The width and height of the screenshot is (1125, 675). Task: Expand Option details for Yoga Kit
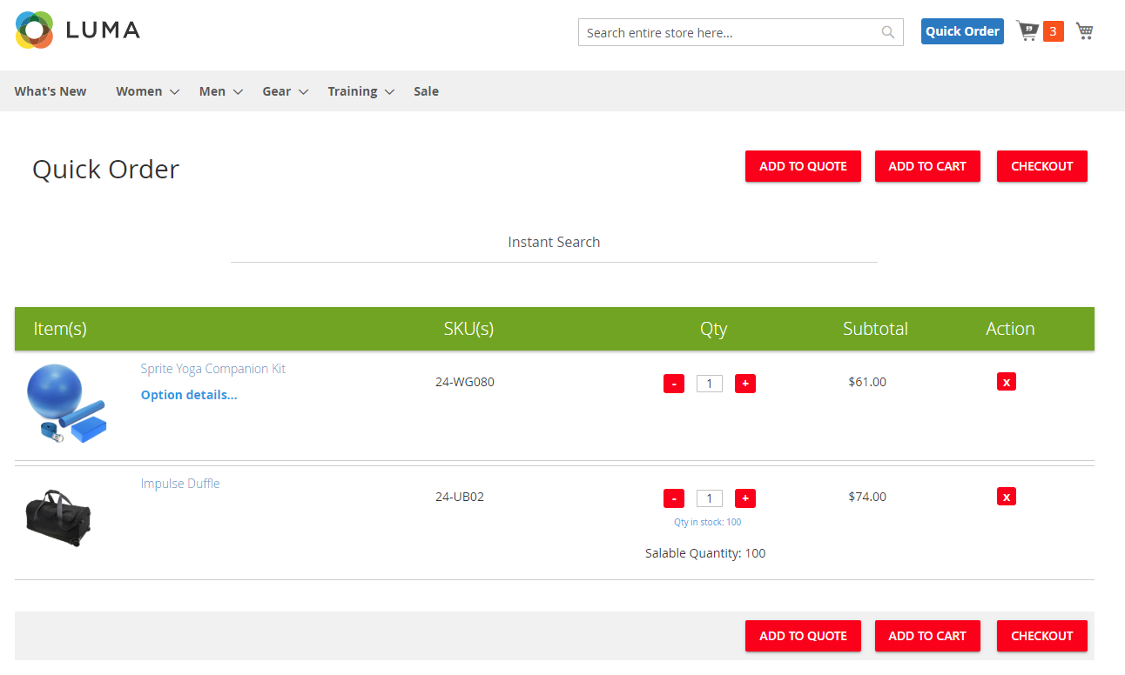point(189,395)
